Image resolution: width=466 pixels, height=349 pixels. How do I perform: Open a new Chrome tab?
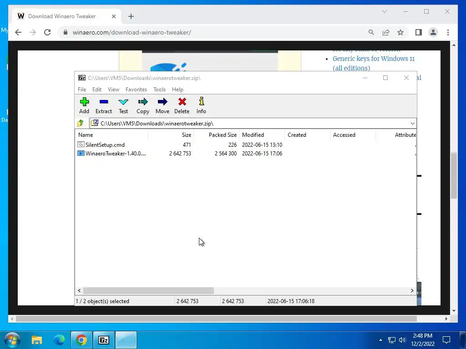tap(131, 16)
